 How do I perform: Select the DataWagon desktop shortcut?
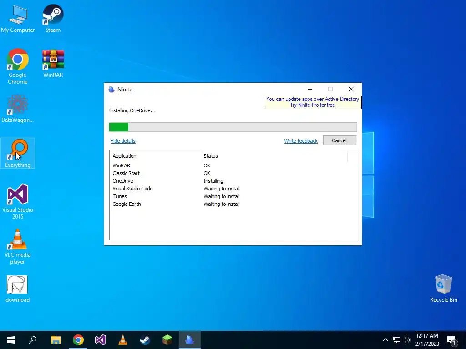tap(18, 109)
